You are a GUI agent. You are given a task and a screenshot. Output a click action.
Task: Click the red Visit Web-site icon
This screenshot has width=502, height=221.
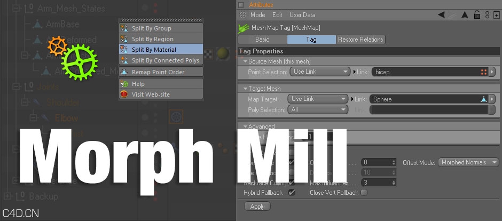[x=124, y=94]
